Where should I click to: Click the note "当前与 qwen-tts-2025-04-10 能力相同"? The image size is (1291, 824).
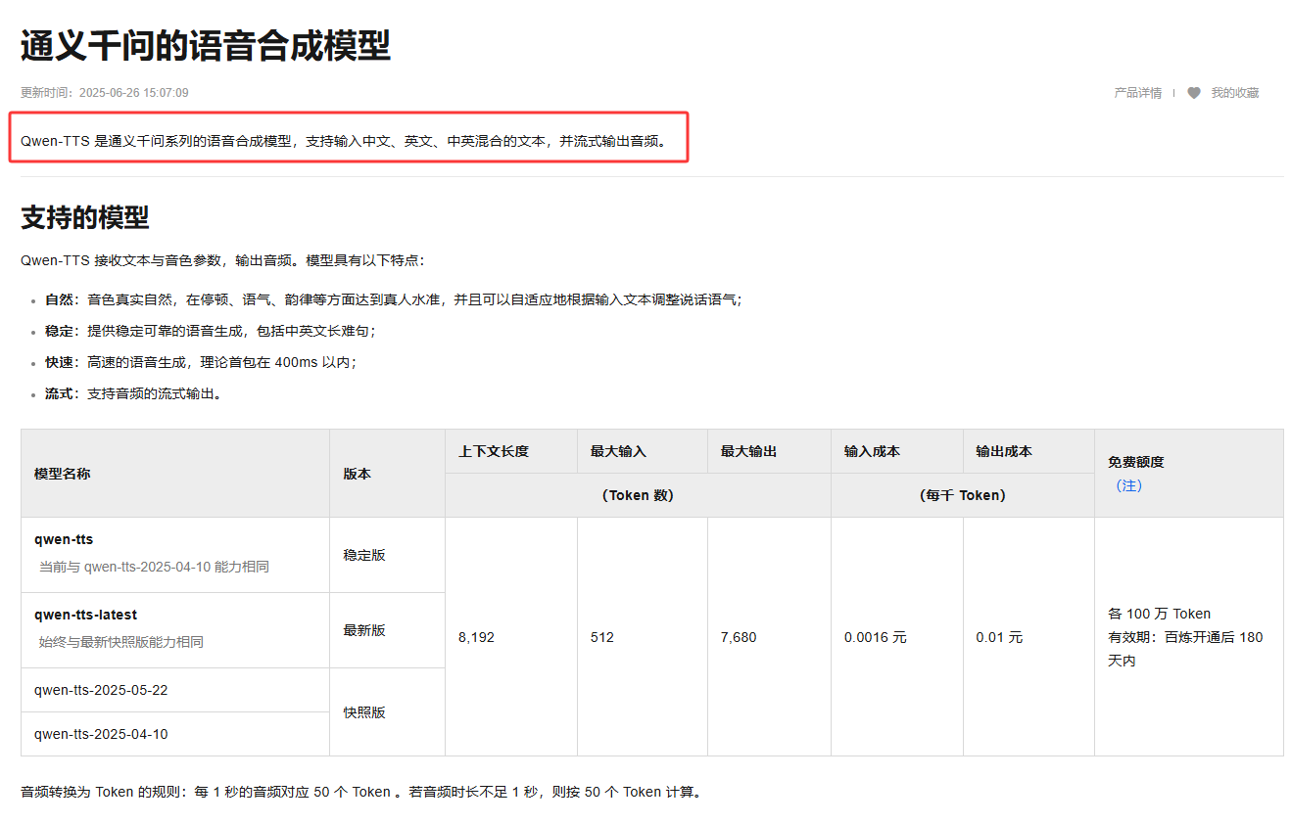coord(154,567)
